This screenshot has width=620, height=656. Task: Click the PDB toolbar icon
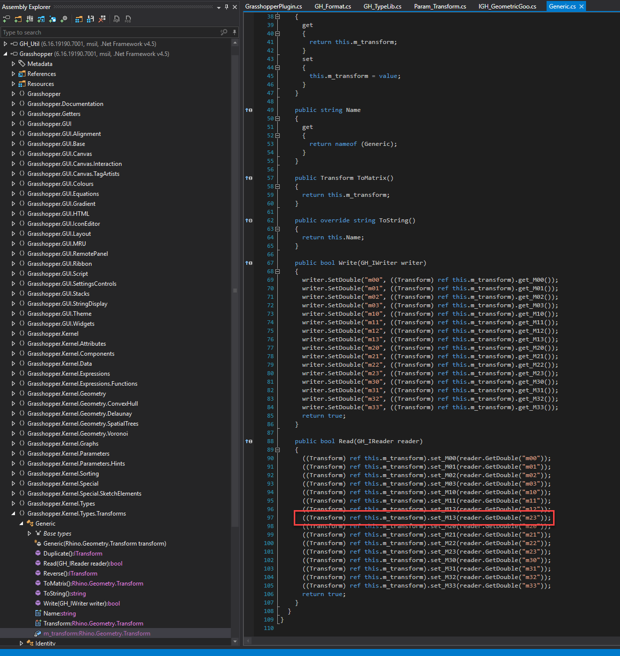[x=128, y=18]
